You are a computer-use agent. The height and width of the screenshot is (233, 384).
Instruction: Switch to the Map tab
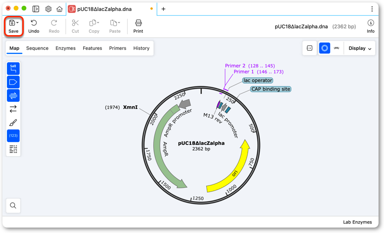click(x=14, y=48)
